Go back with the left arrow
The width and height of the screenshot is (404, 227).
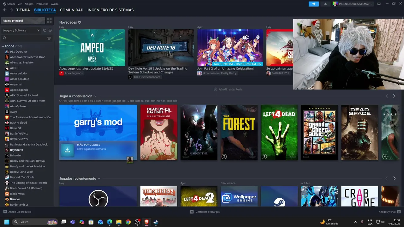pyautogui.click(x=5, y=10)
